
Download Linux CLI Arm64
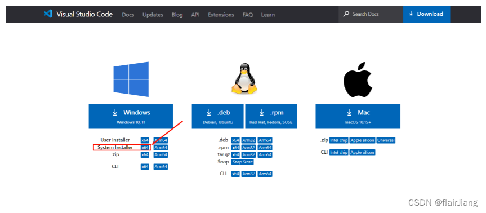[265, 174]
